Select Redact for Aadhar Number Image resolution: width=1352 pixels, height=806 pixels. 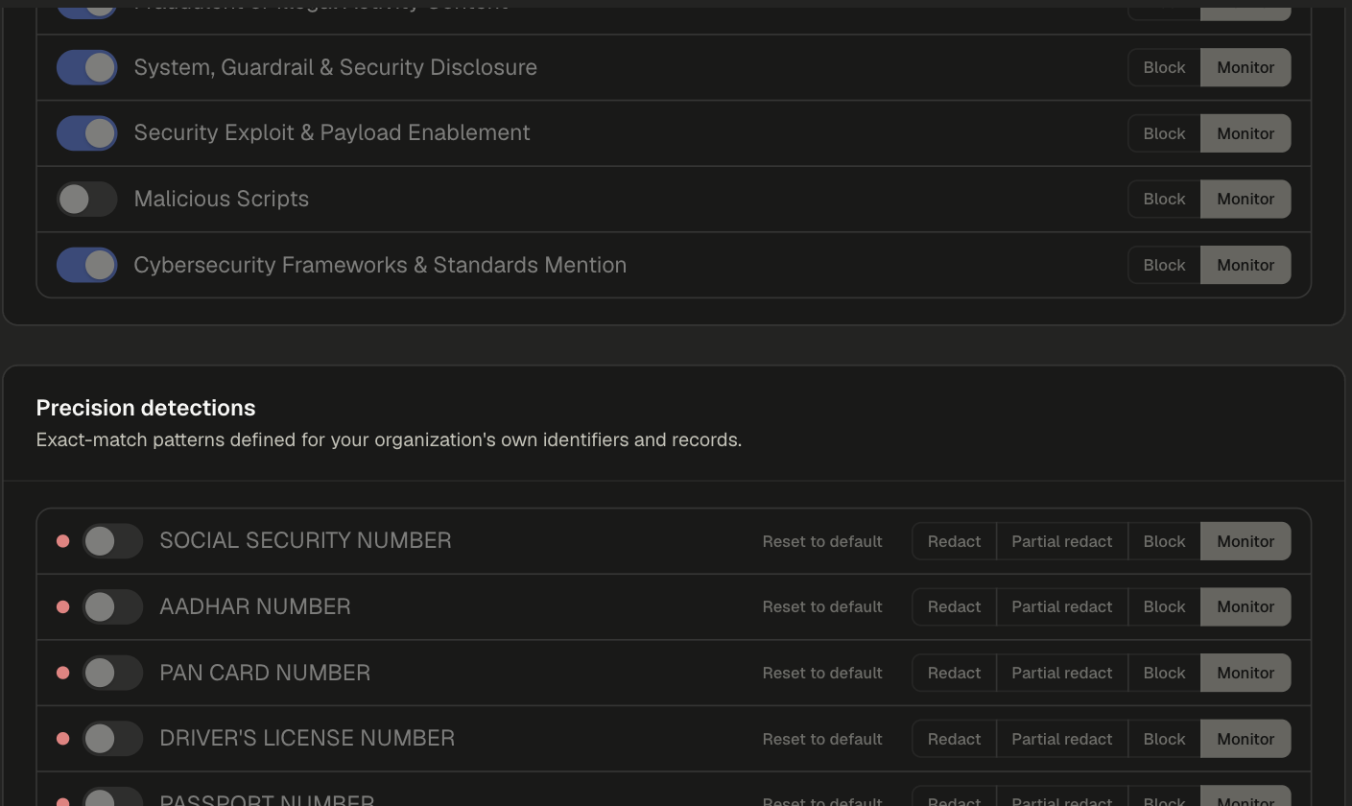click(x=954, y=606)
